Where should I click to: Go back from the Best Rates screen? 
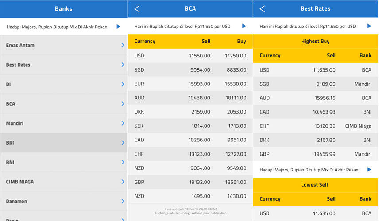262,9
